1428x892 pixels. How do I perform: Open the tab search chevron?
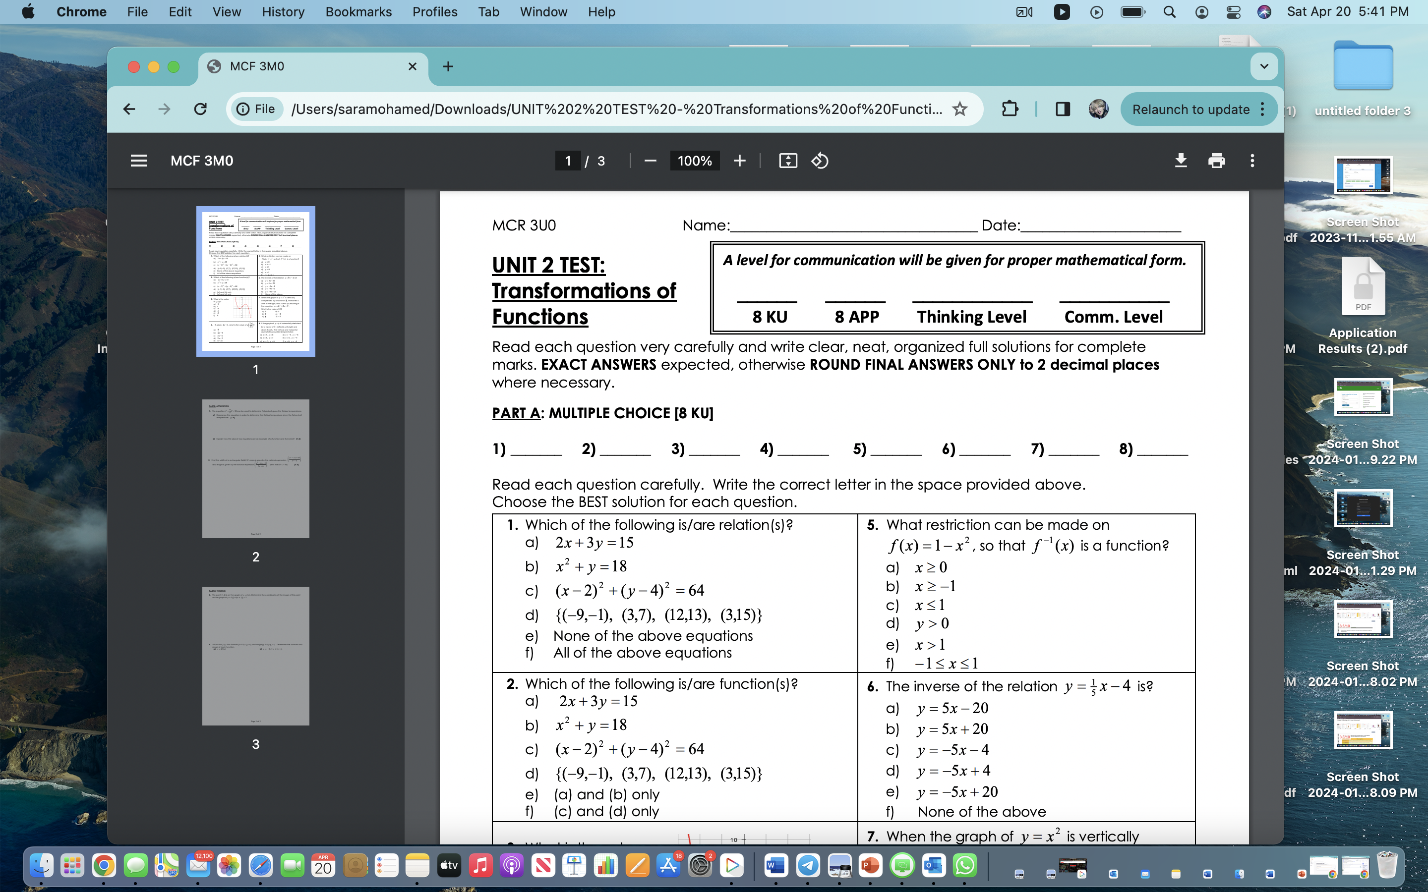(1263, 66)
